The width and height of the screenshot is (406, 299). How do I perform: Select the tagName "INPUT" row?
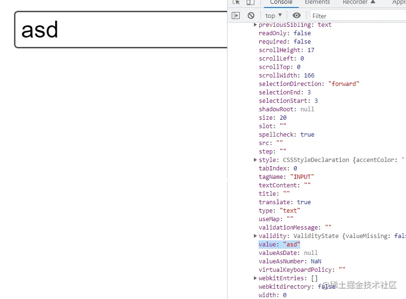[287, 177]
